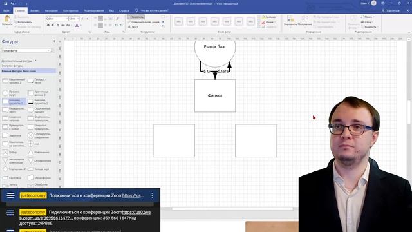Select the empty lower-right rectangle on canvas
The width and height of the screenshot is (412, 232).
point(256,140)
